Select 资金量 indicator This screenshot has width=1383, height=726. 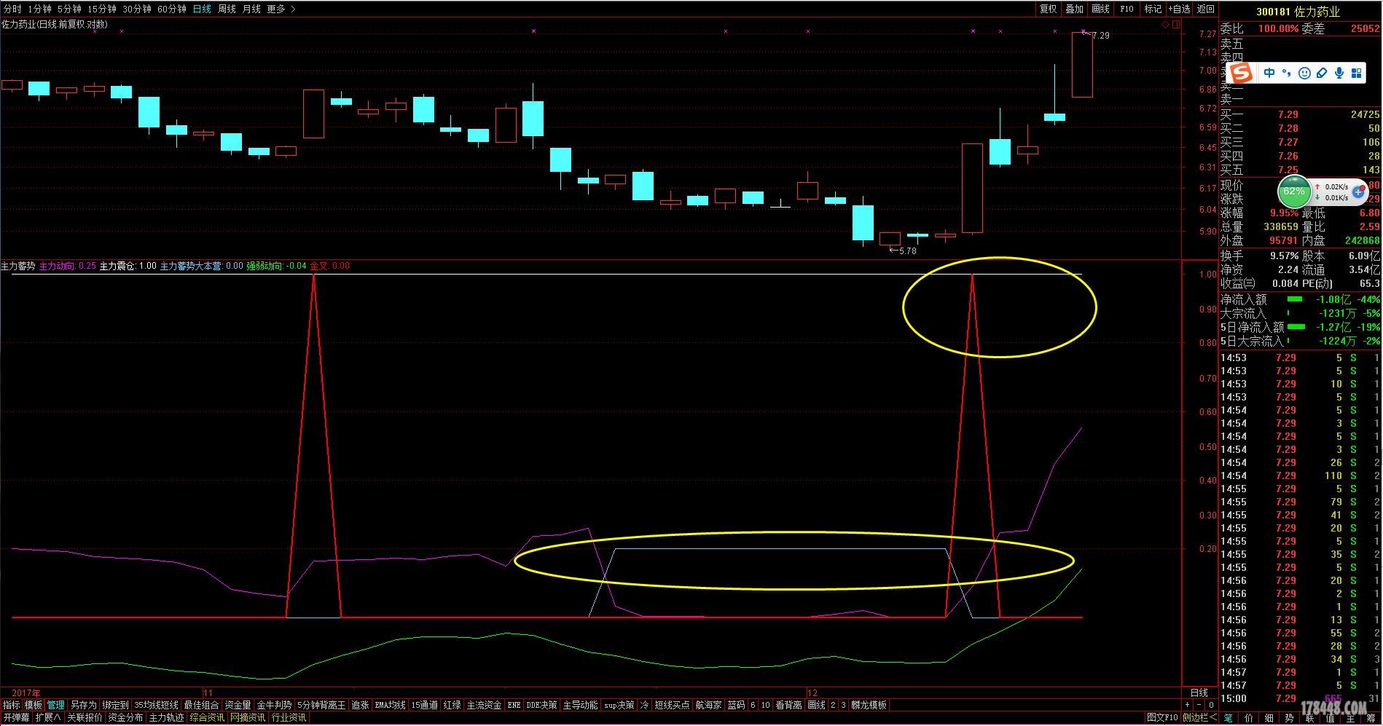[238, 705]
